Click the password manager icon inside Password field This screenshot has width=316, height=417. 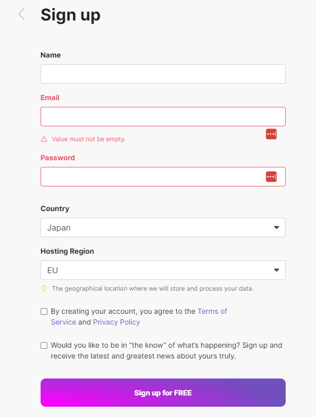click(x=271, y=177)
